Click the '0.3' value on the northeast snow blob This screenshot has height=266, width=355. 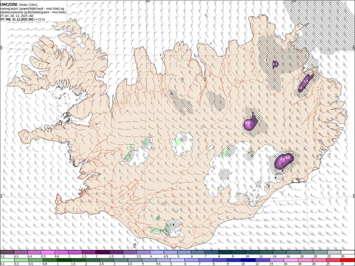[x=275, y=64]
